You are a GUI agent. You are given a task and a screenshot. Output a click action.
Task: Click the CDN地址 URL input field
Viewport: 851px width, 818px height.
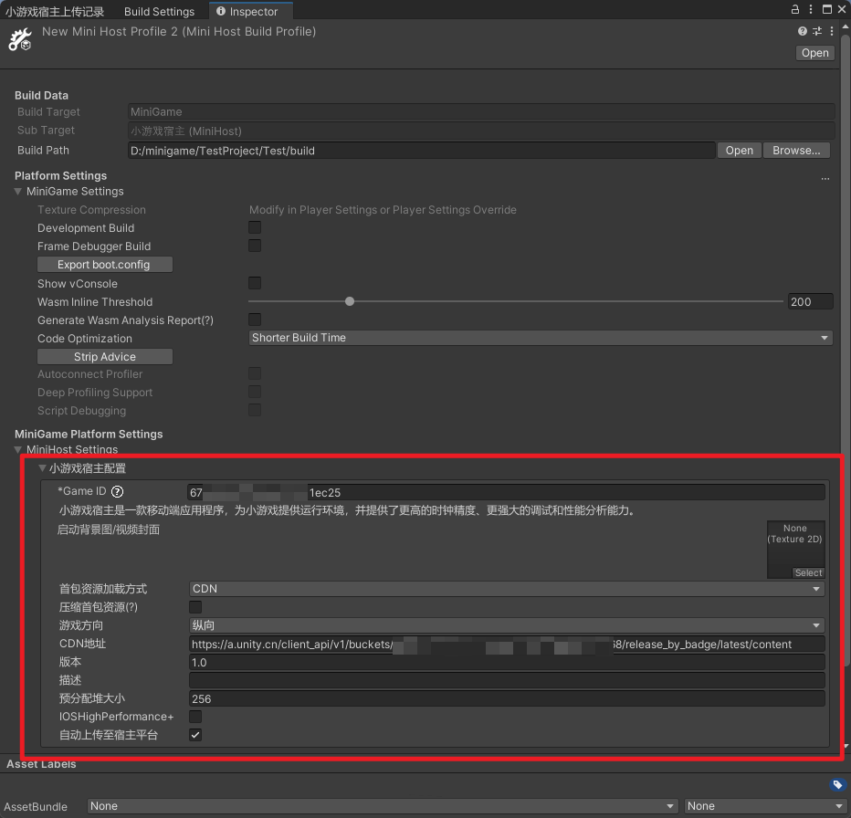507,644
